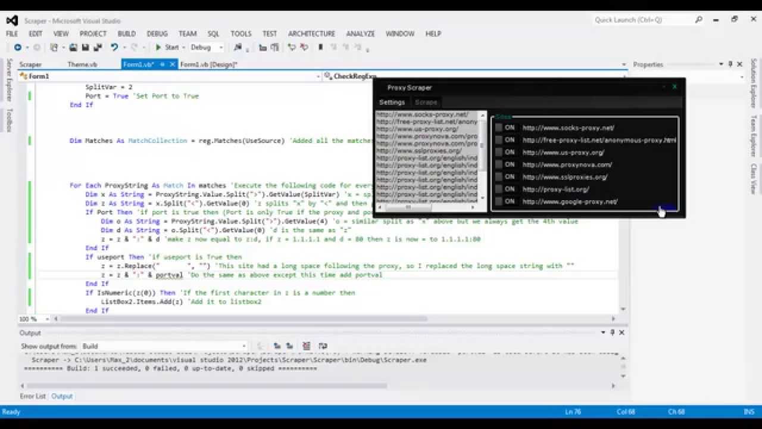Toggle the google-proxy.net ON checkbox
Image resolution: width=762 pixels, height=429 pixels.
click(x=499, y=201)
